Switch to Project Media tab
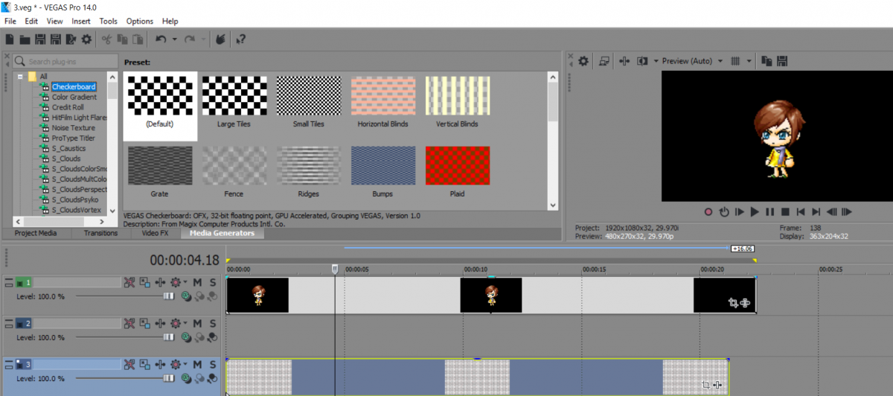This screenshot has height=396, width=893. click(x=36, y=233)
